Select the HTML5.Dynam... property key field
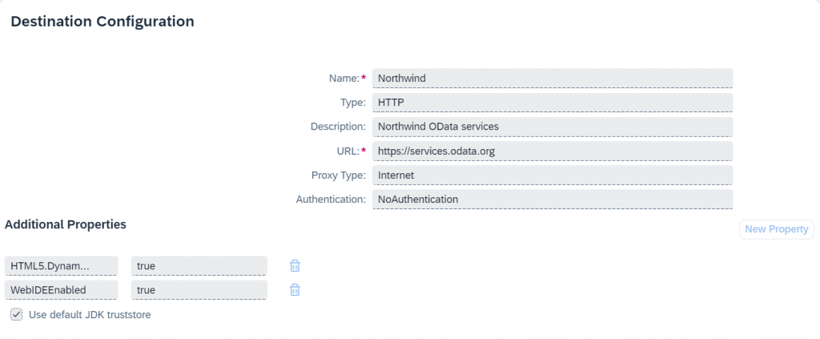Viewport: 820px width, 339px height. [x=61, y=266]
